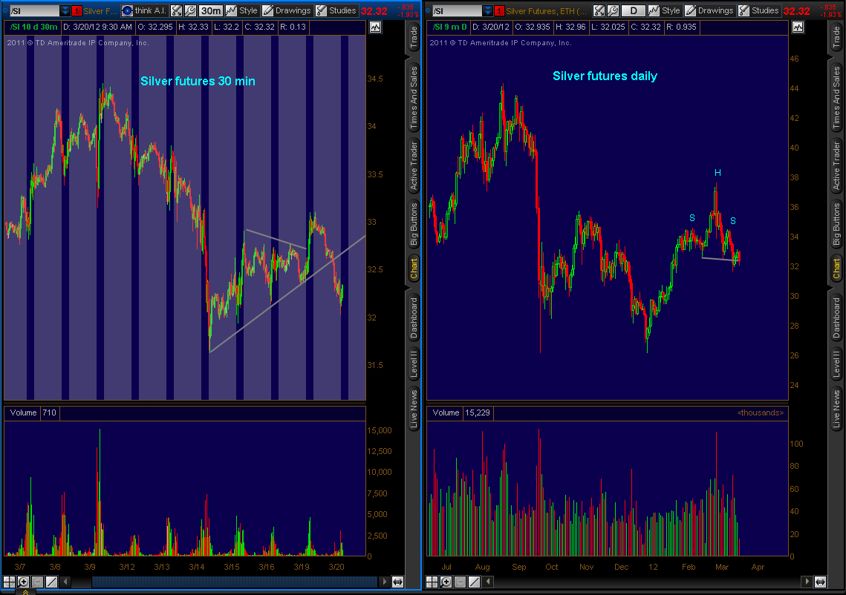Open the Level II tab on left sidebar
The height and width of the screenshot is (595, 846).
pyautogui.click(x=413, y=364)
